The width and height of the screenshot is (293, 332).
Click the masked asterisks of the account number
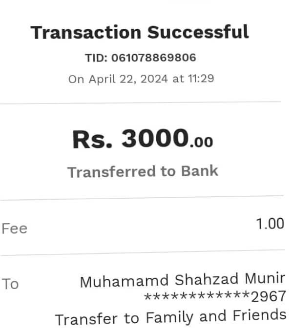(197, 296)
